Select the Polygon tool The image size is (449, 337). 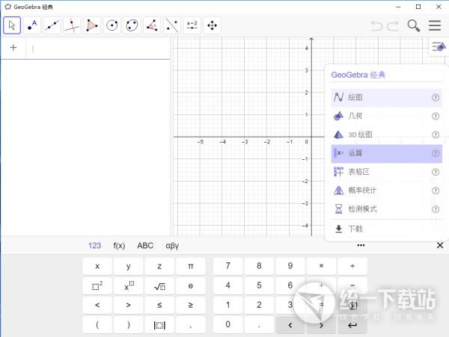click(92, 25)
